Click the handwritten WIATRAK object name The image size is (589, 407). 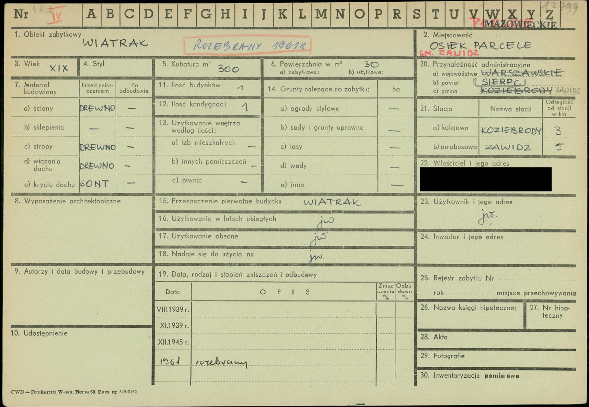[x=115, y=42]
